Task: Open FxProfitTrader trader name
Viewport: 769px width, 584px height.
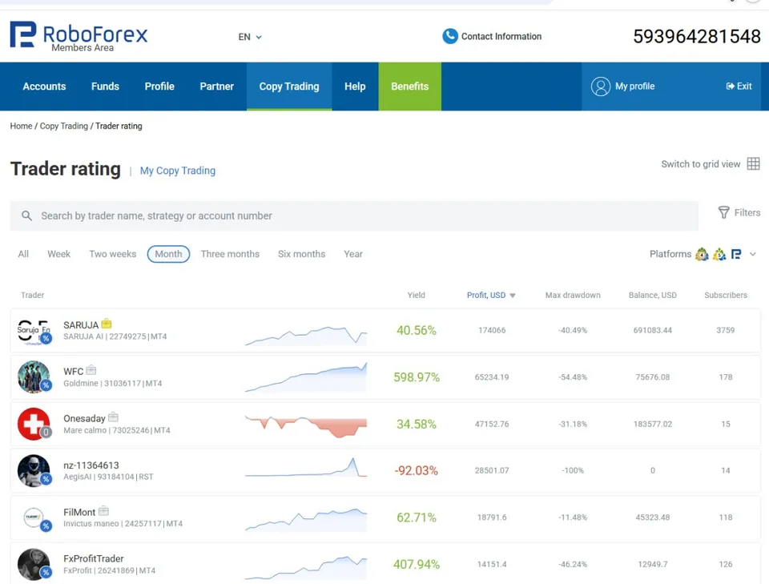Action: [x=94, y=558]
